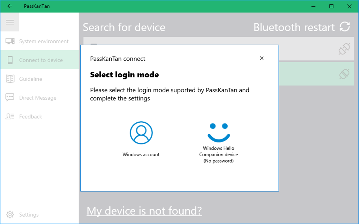This screenshot has width=359, height=224.
Task: Open the My device is not found link
Action: coord(144,211)
